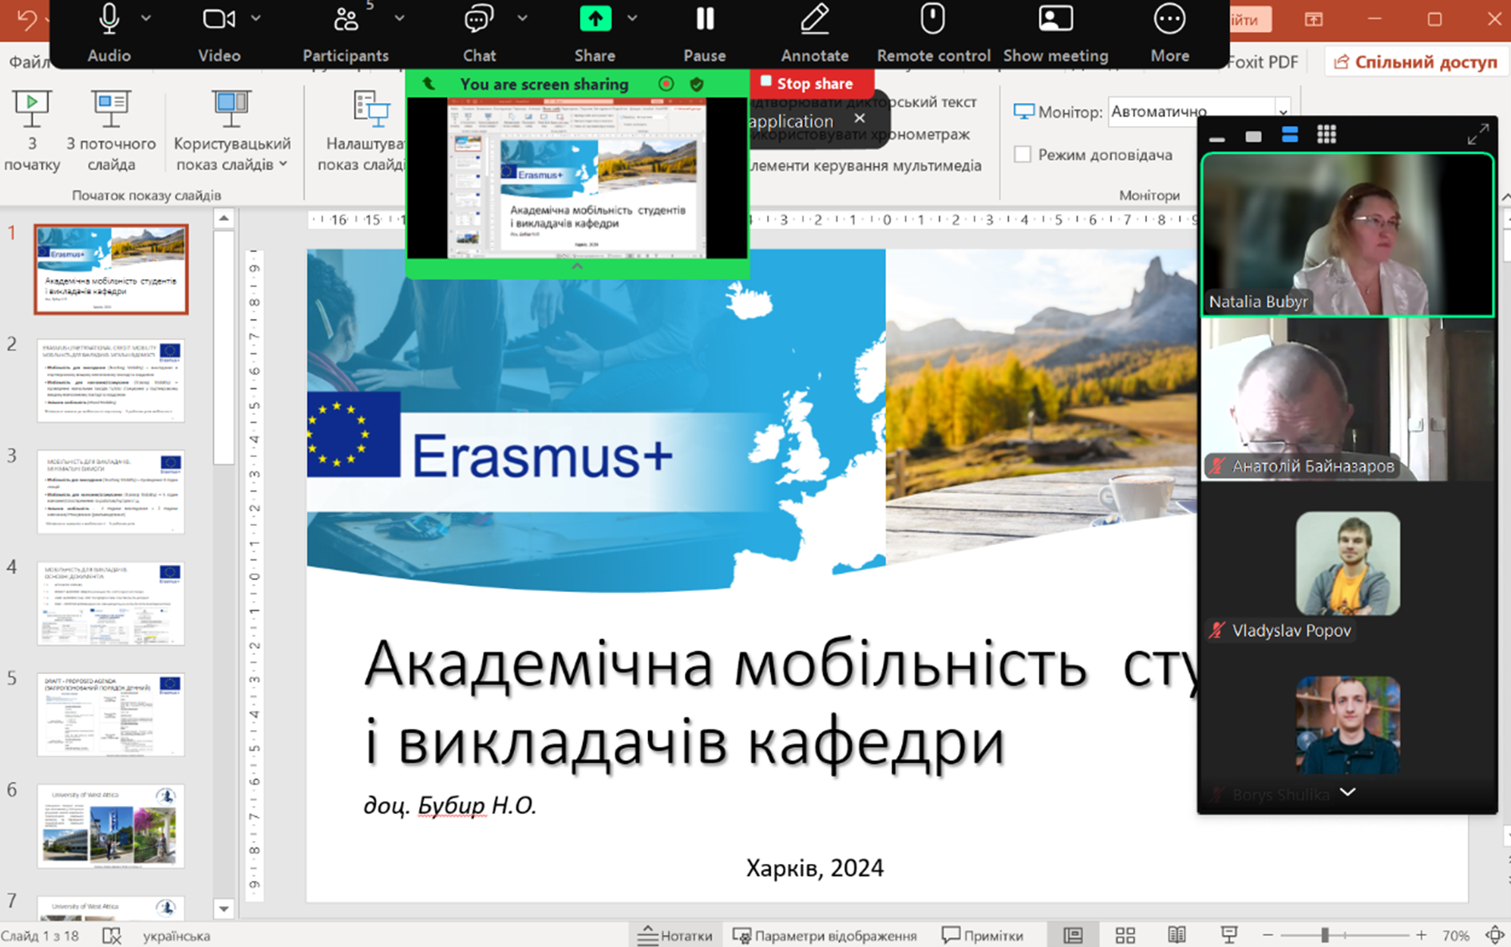Viewport: 1511px width, 947px height.
Task: Click the Video camera icon
Action: click(218, 20)
